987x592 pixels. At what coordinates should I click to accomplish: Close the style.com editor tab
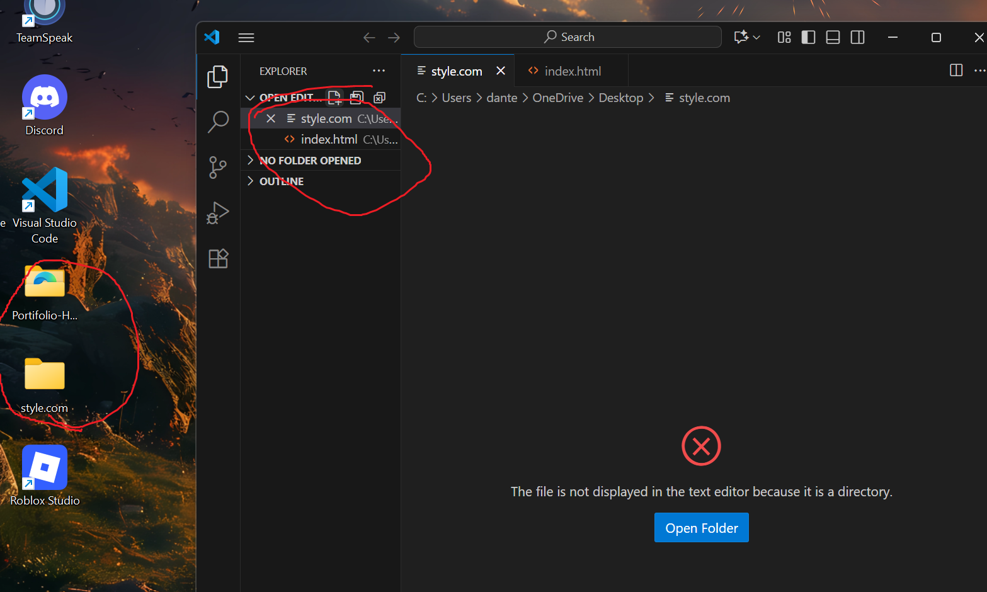tap(501, 71)
